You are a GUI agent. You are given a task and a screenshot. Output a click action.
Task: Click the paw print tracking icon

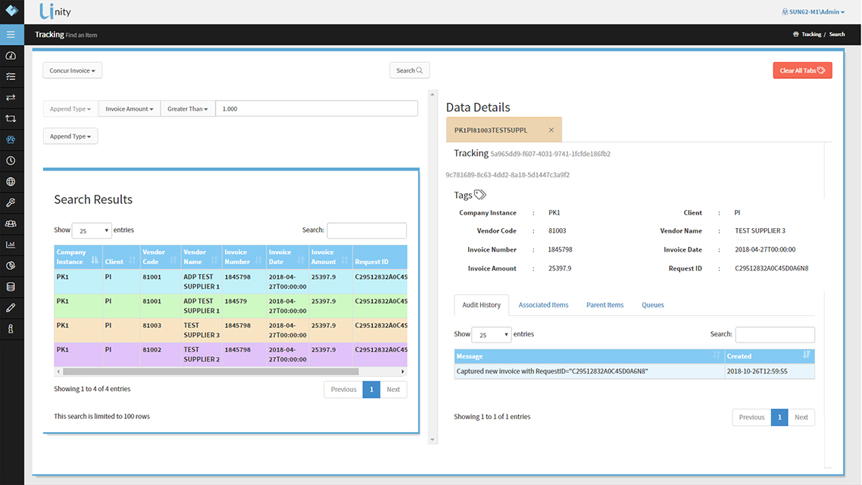[11, 139]
